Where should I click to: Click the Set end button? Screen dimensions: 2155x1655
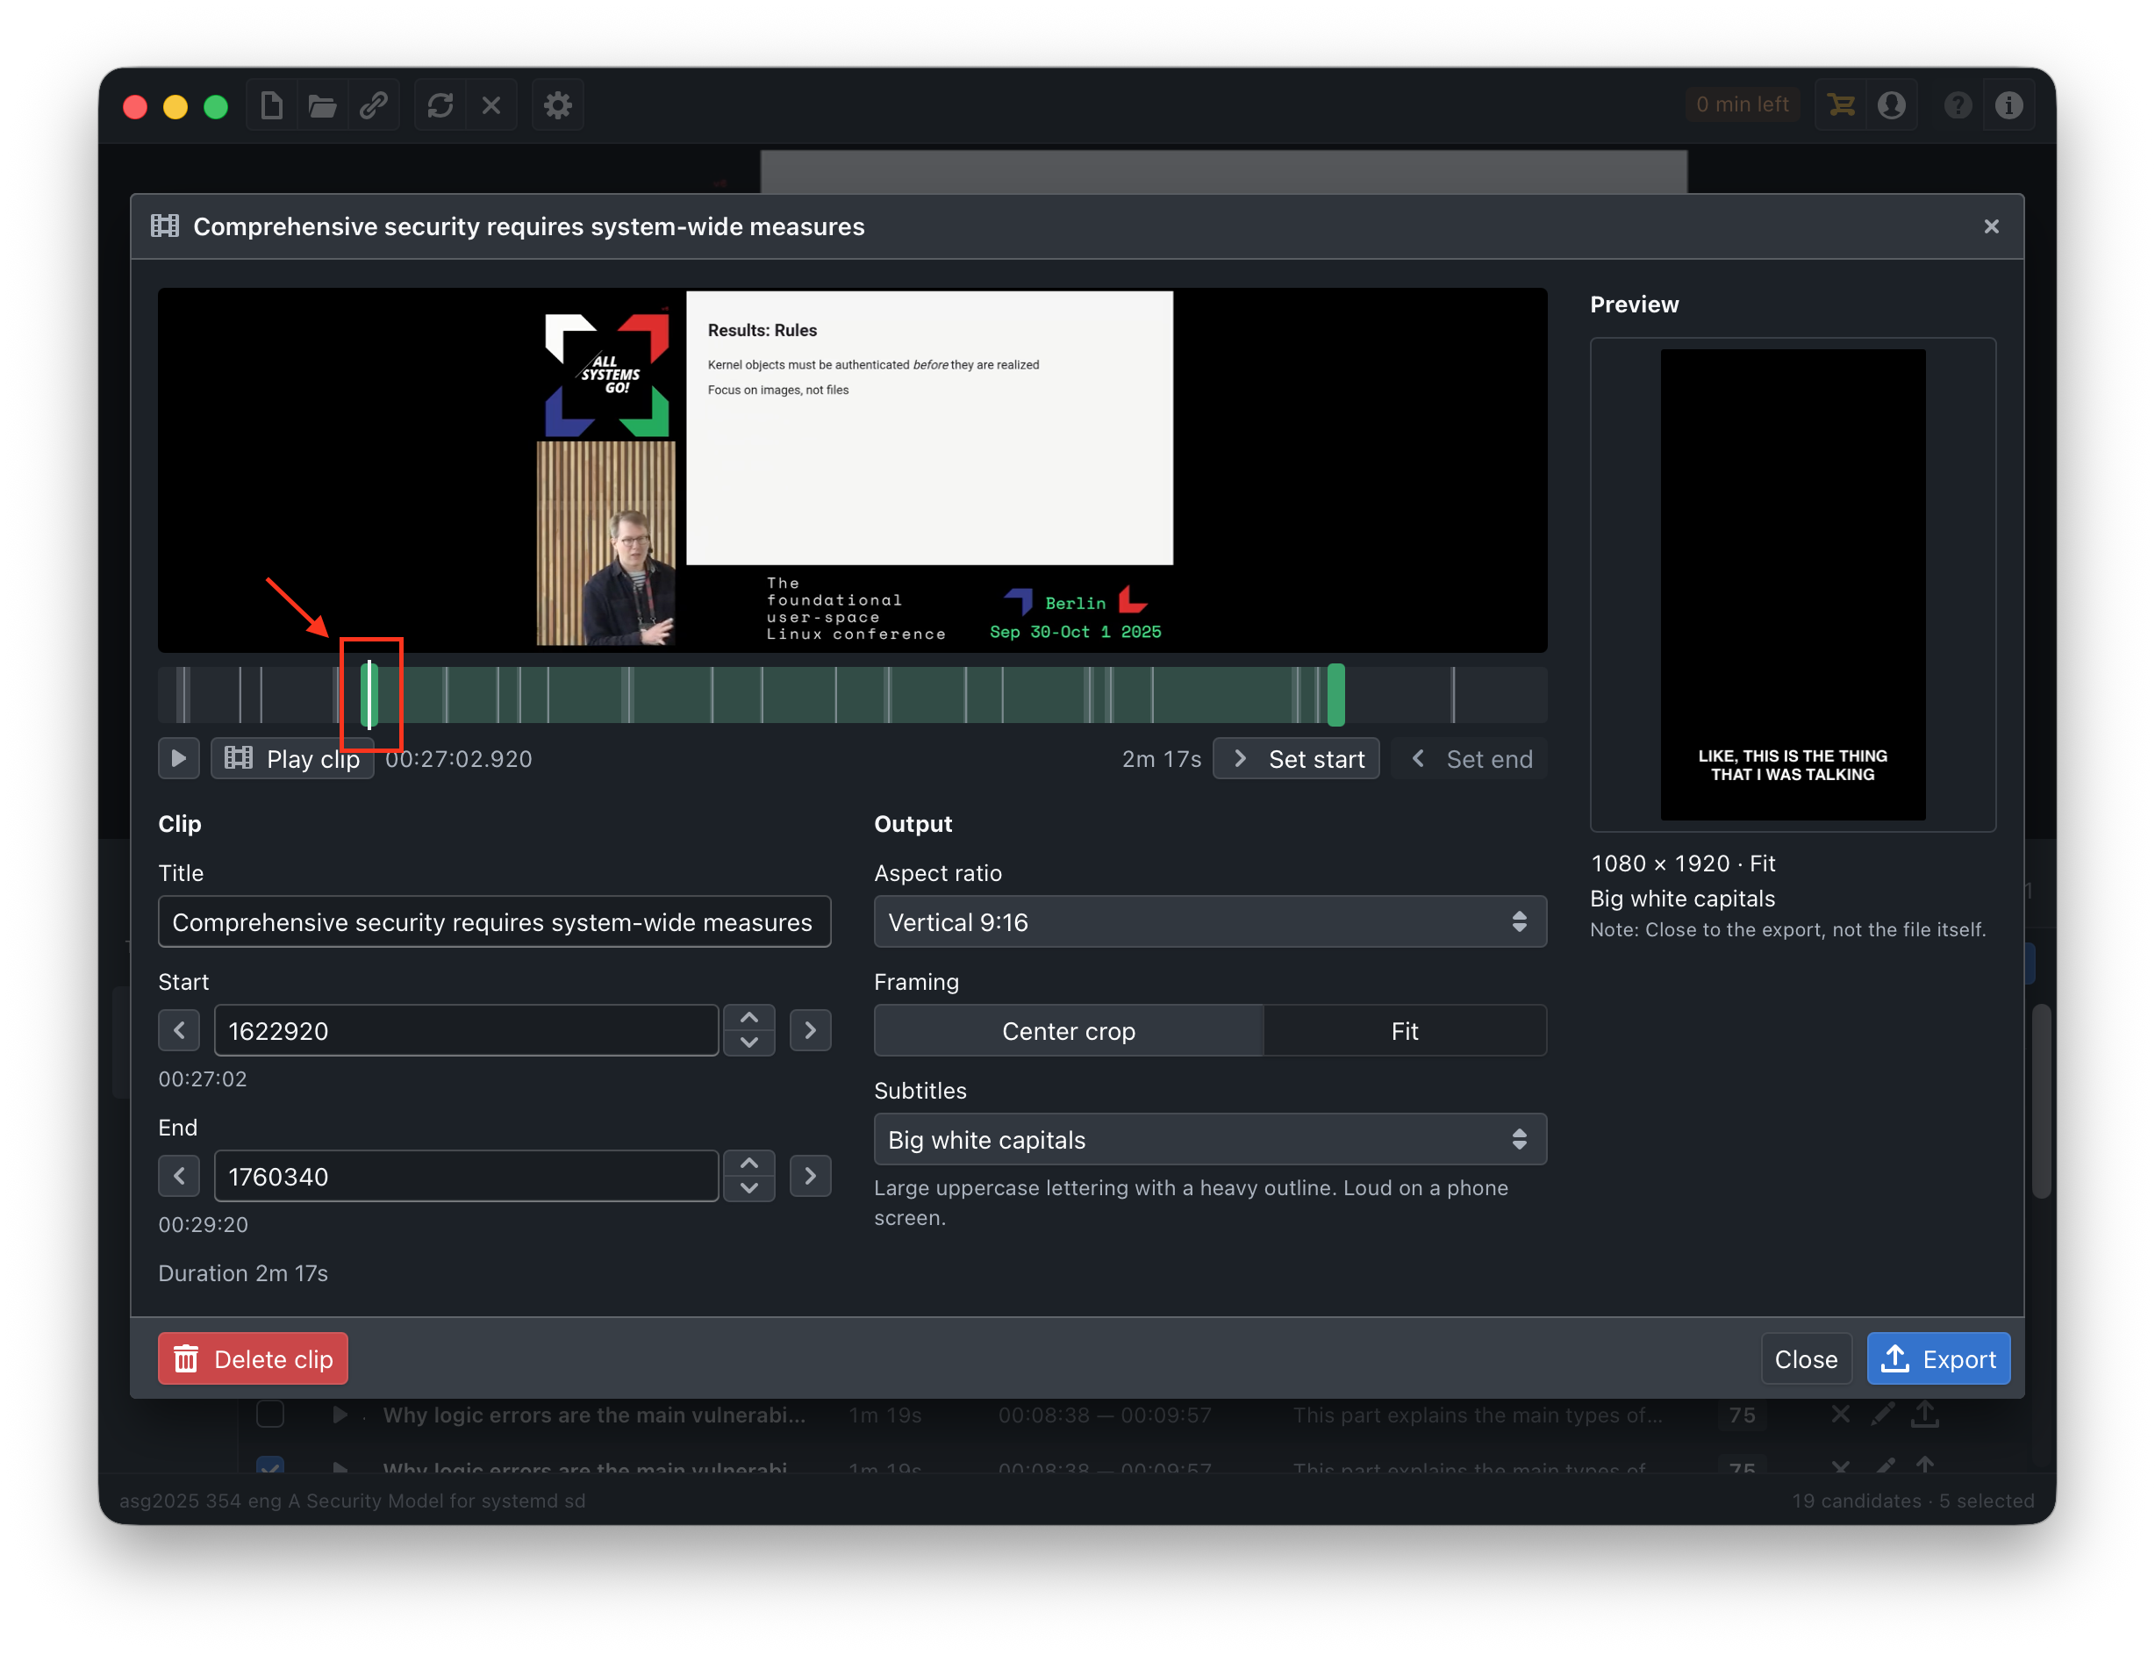coord(1469,758)
